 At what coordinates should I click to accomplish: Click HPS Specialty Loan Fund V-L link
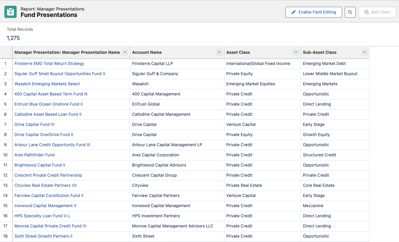point(42,216)
